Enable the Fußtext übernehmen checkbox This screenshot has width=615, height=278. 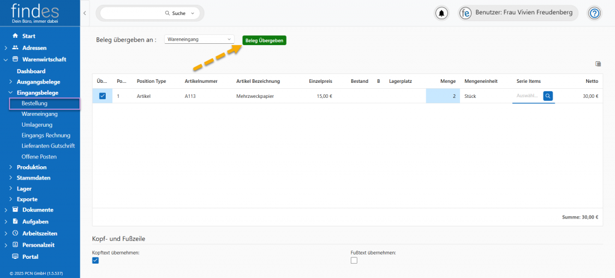point(354,260)
